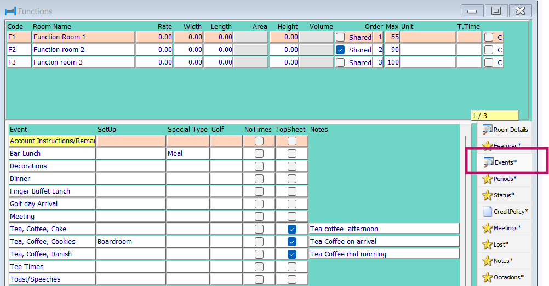Screen dimensions: 549x286
Task: Enable TopSheet for Dinner event
Action: 291,179
